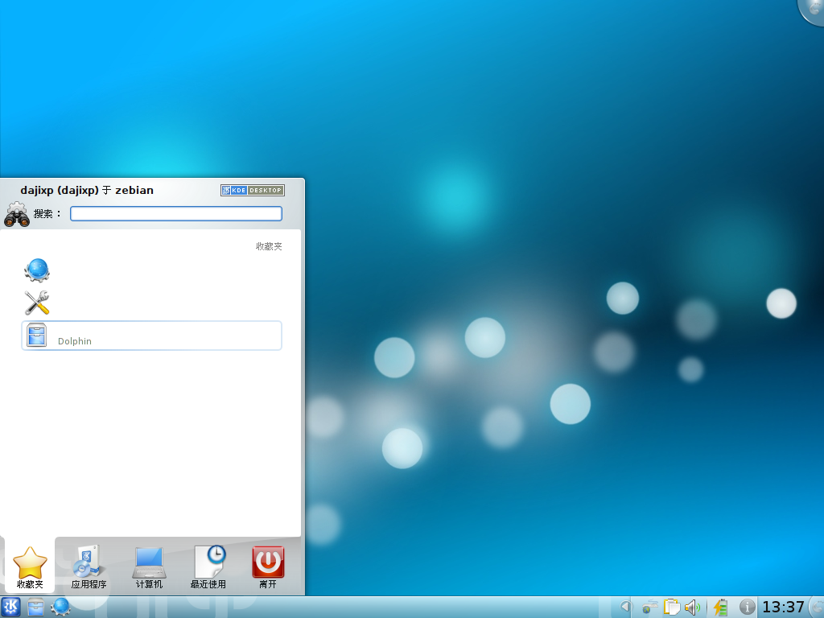Open the battery power monitor icon

click(720, 607)
